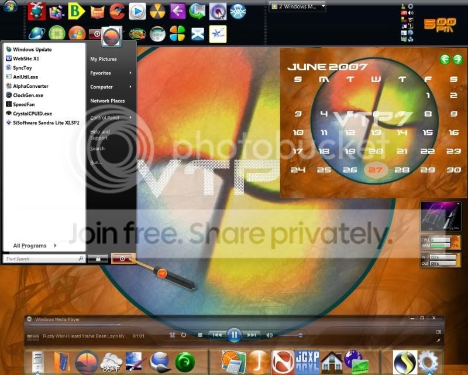This screenshot has width=468, height=375.
Task: Launch the Internet Explorer globe icon
Action: [37, 33]
